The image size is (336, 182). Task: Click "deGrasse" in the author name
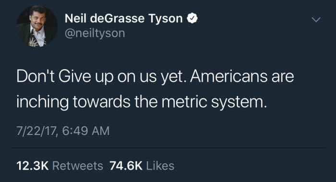(117, 18)
